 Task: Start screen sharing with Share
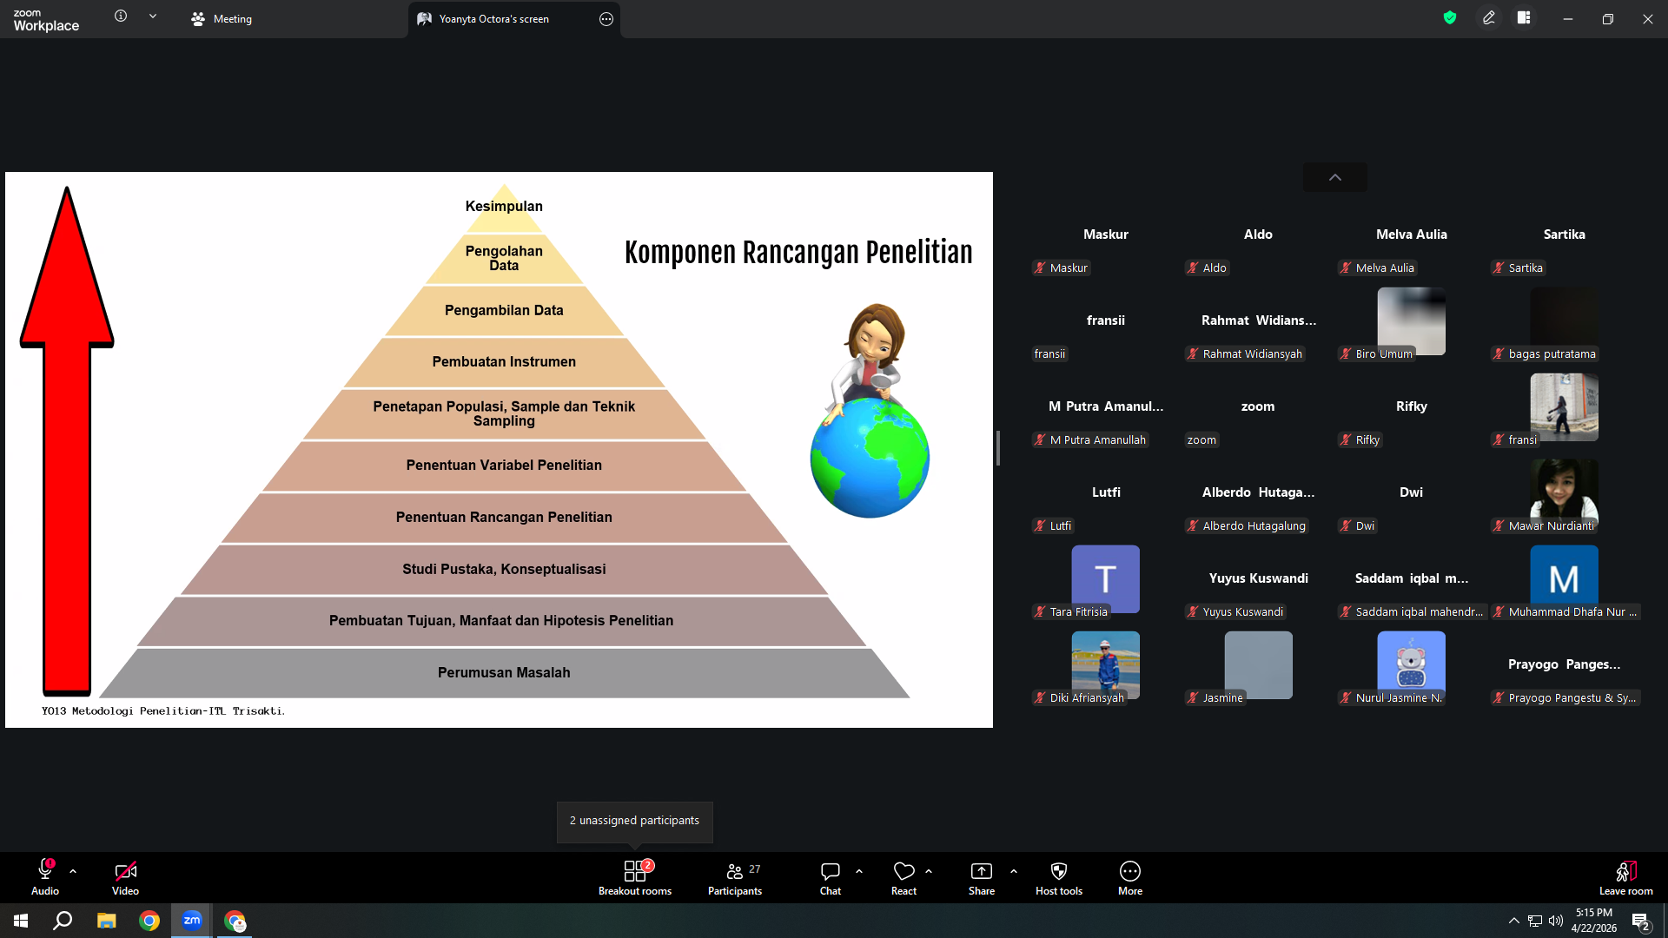982,877
